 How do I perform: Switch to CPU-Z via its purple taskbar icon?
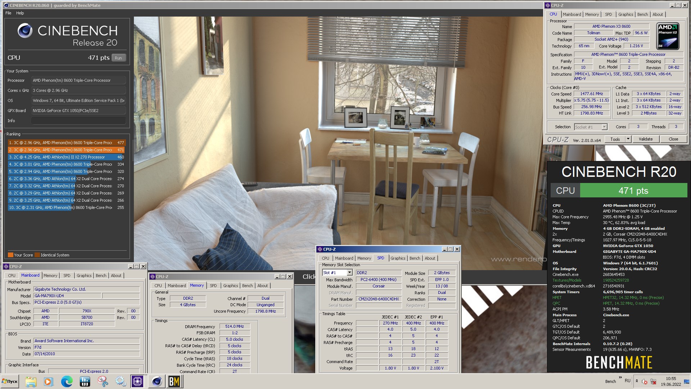pyautogui.click(x=137, y=381)
